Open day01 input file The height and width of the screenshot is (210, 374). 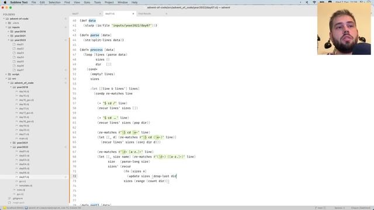[20, 44]
